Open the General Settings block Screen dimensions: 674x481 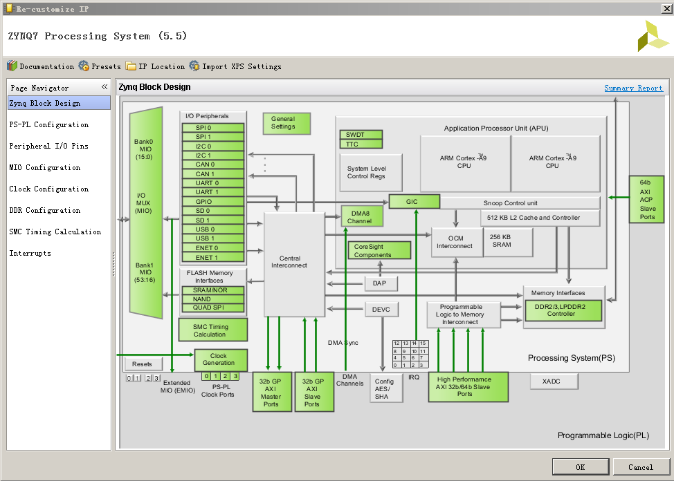coord(286,123)
